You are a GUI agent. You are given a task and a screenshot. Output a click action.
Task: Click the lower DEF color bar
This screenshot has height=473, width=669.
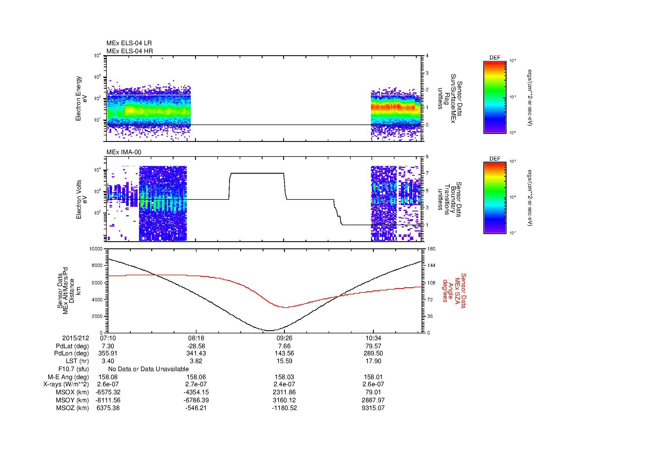tap(495, 198)
